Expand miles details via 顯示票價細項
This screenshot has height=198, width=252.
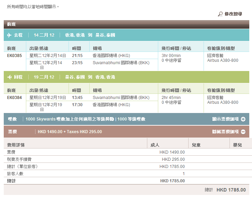click(x=225, y=119)
